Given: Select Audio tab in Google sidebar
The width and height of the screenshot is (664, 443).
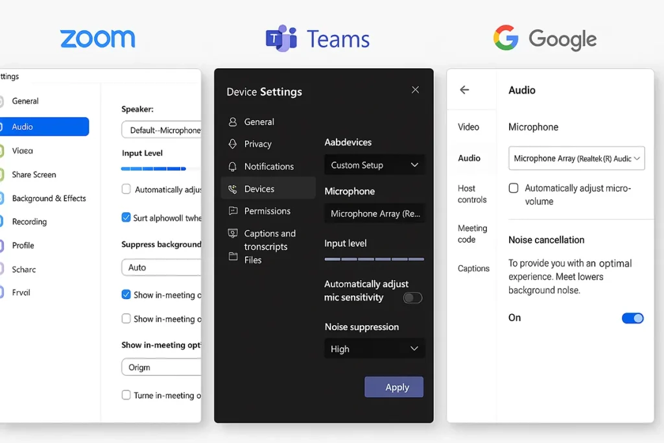Looking at the screenshot, I should (469, 158).
